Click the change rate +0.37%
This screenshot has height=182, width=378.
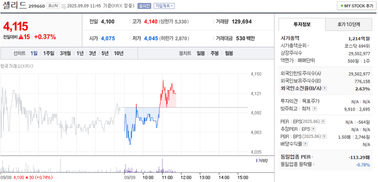(45, 37)
